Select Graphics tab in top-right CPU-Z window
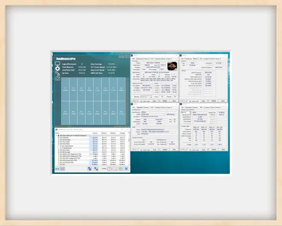The height and width of the screenshot is (226, 282). coord(207,59)
